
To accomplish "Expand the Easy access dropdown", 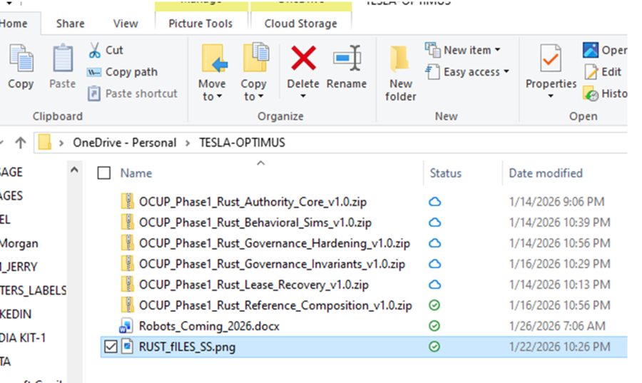I will pyautogui.click(x=468, y=71).
